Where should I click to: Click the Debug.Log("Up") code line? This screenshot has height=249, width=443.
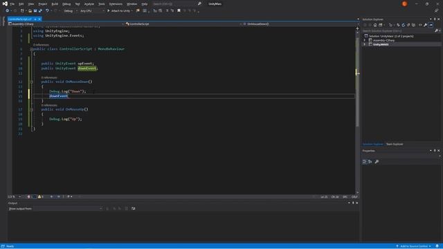pos(66,119)
